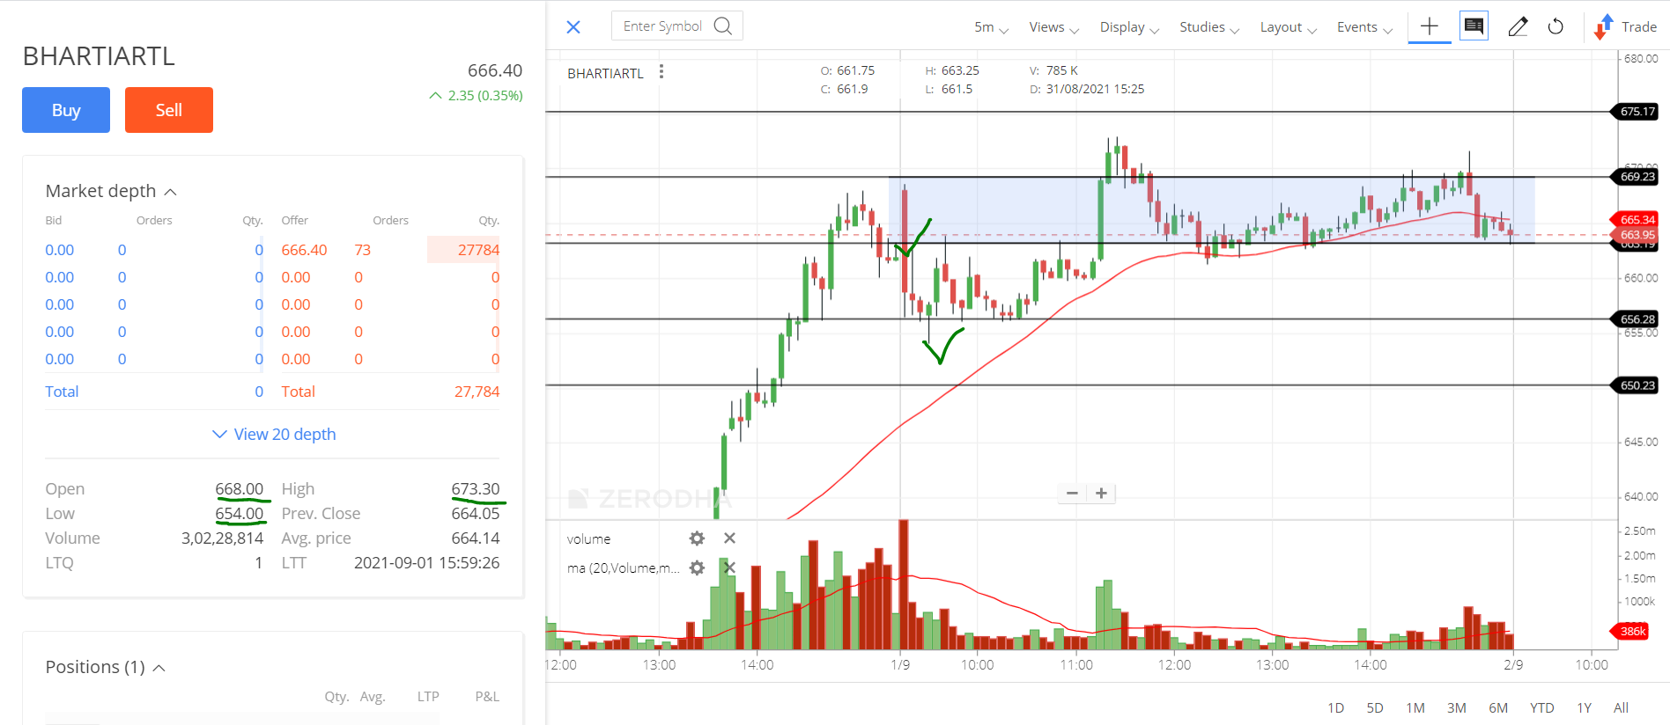Screen dimensions: 1670x725
Task: Click the orange Sell button
Action: pos(169,110)
